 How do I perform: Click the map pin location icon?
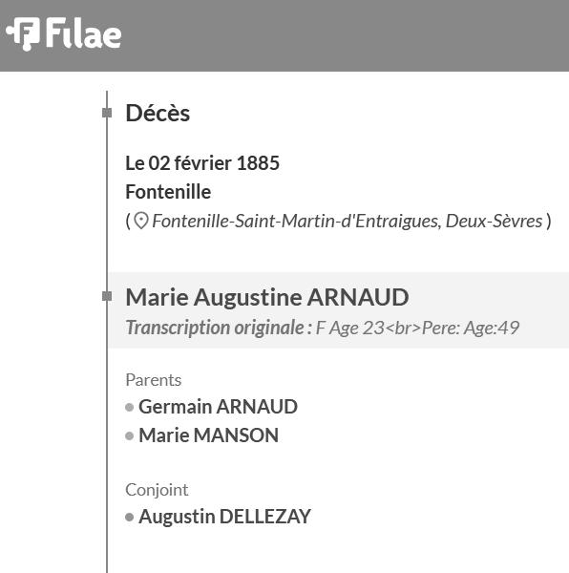click(141, 222)
